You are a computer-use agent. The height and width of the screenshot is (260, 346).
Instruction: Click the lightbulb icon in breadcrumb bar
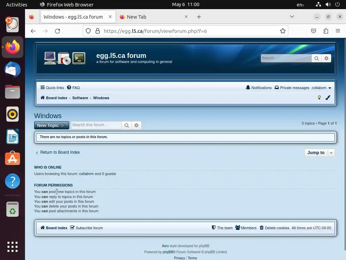point(319,97)
